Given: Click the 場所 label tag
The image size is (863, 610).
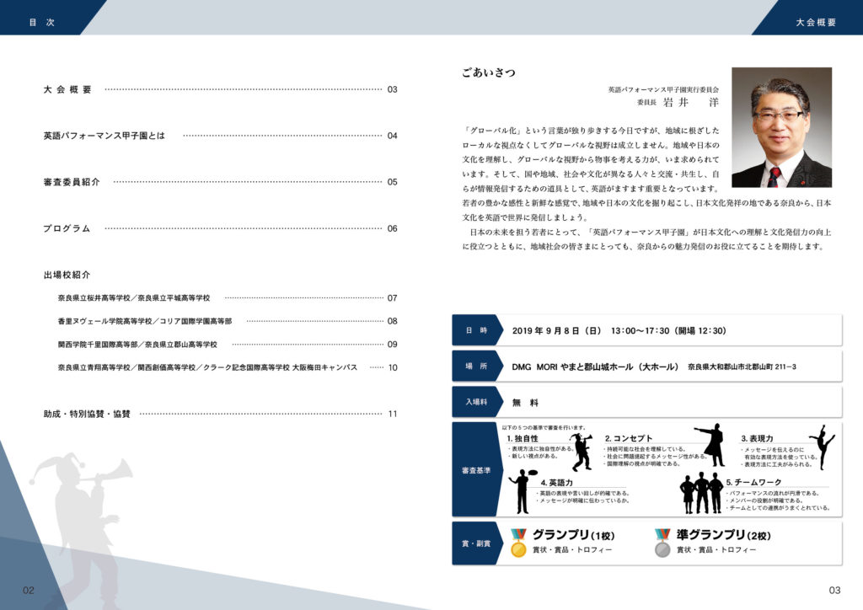Looking at the screenshot, I should click(477, 367).
